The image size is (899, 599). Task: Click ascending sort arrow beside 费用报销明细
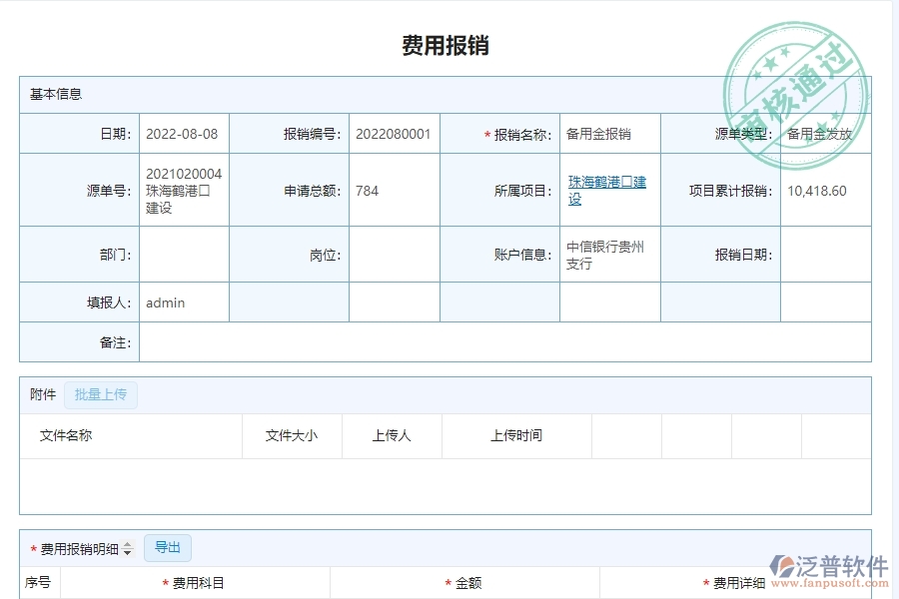point(127,544)
